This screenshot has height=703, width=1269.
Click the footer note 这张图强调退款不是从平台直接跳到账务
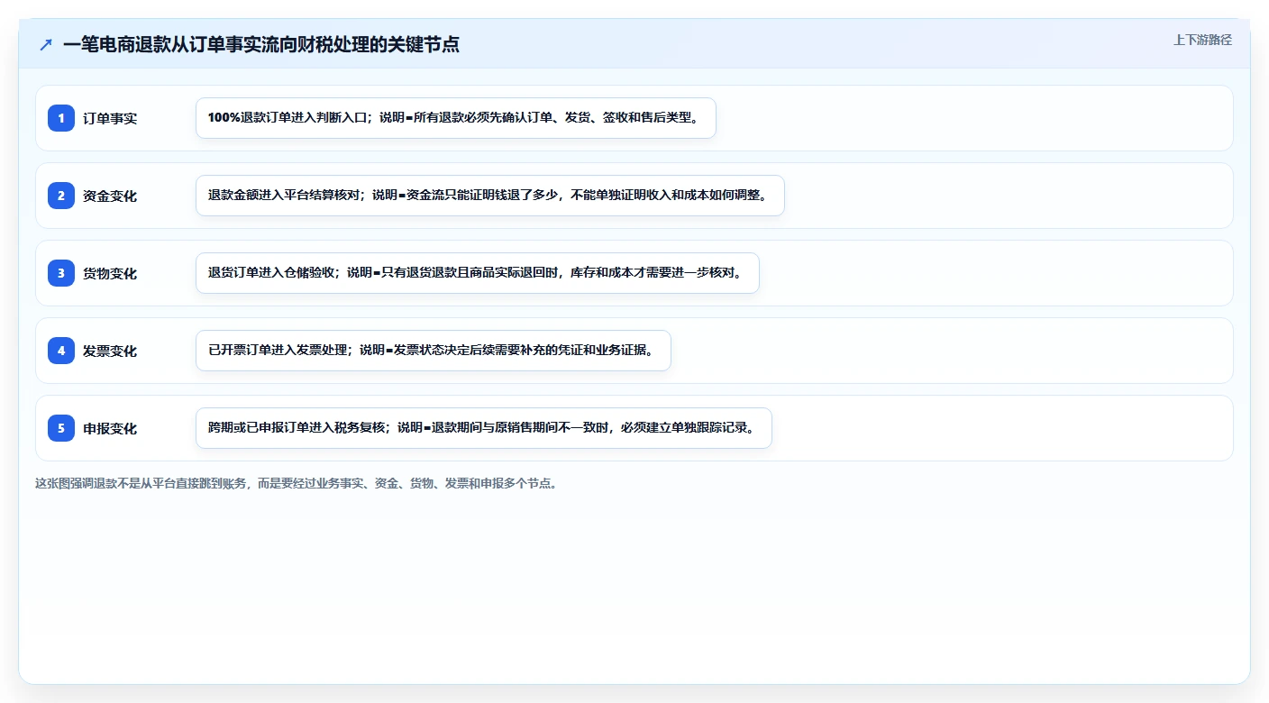point(297,483)
